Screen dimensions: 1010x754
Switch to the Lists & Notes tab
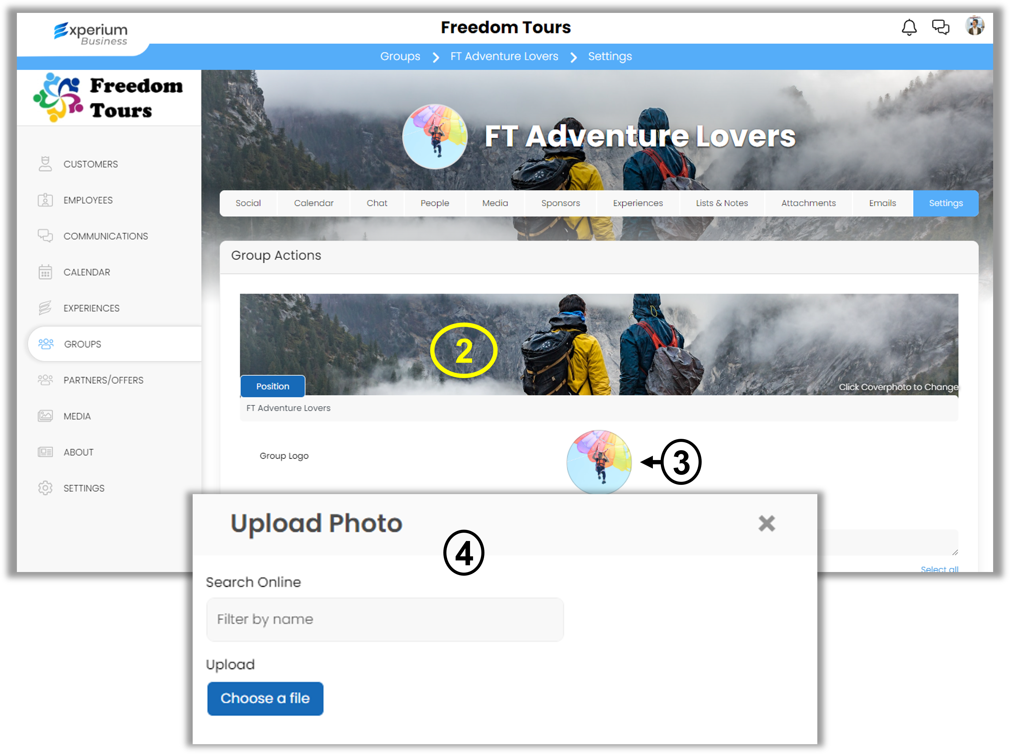pos(722,203)
